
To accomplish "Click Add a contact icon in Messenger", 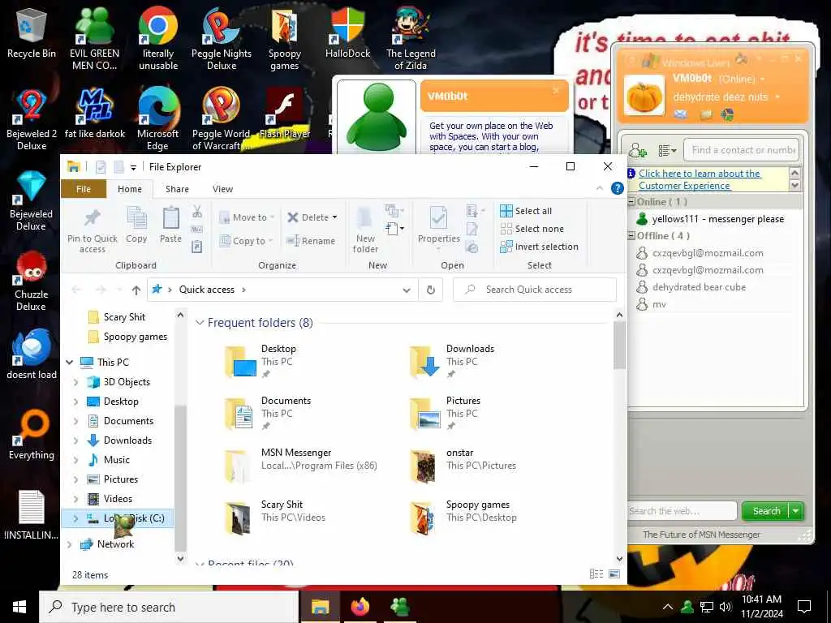I will coord(638,150).
